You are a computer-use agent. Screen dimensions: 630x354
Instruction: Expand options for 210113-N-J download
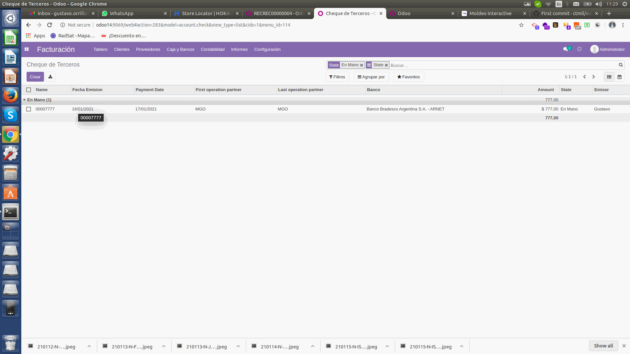pos(238,346)
